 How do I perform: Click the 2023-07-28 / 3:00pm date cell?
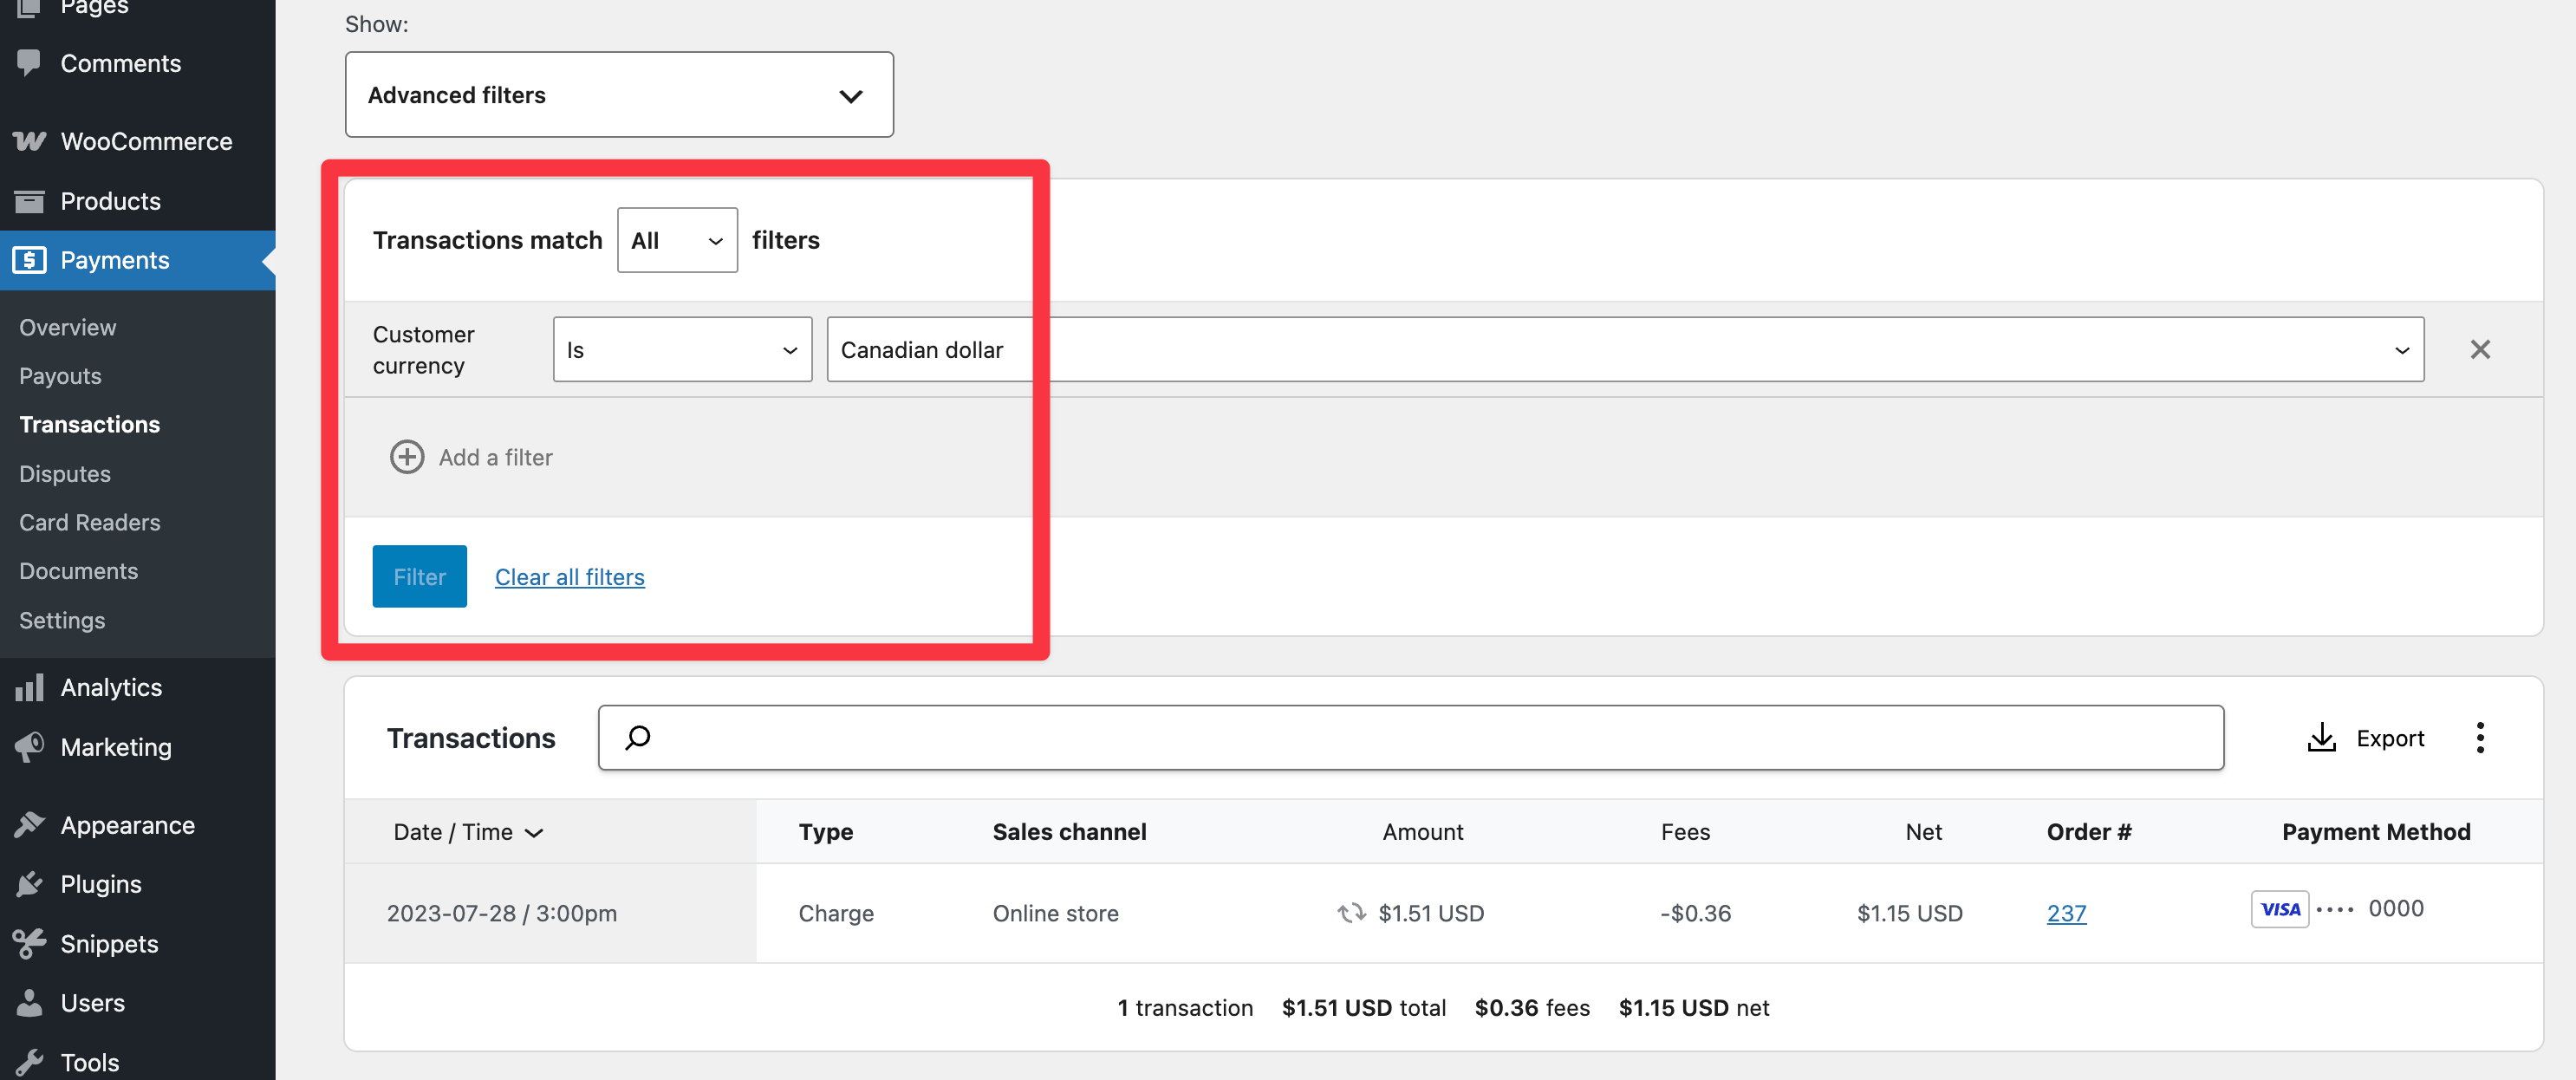click(501, 913)
